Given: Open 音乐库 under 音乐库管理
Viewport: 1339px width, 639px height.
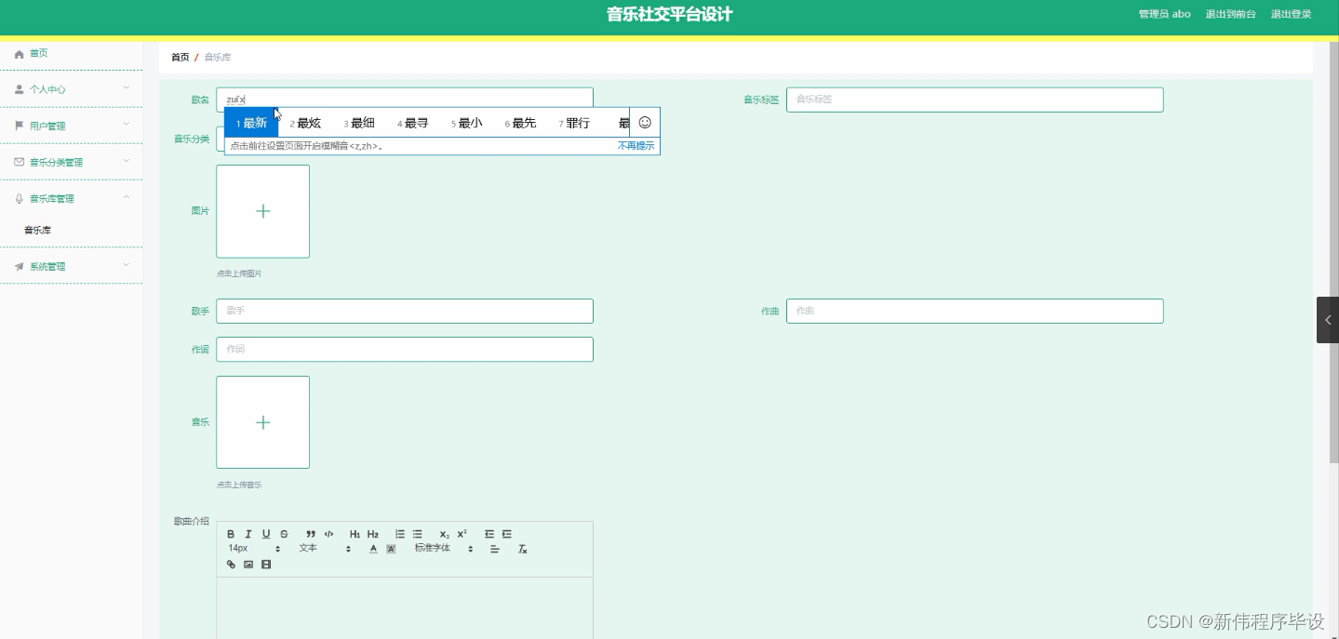Looking at the screenshot, I should pos(37,230).
